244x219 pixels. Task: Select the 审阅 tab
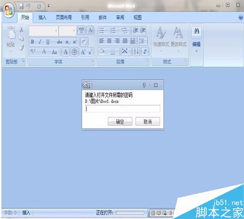point(120,17)
